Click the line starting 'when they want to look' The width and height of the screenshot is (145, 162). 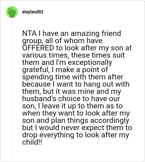(x=76, y=113)
